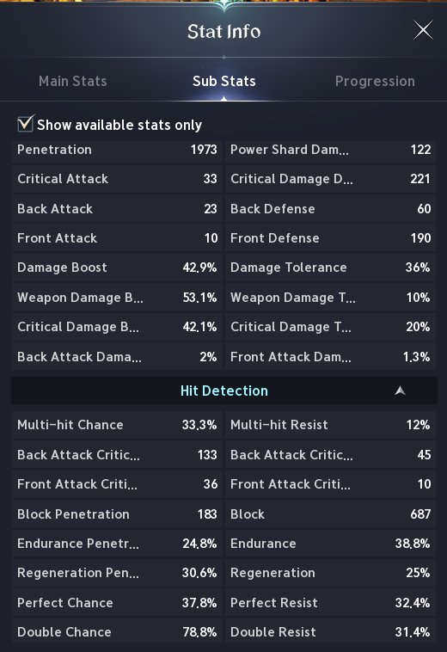Uncheck Show available stats only

click(26, 124)
